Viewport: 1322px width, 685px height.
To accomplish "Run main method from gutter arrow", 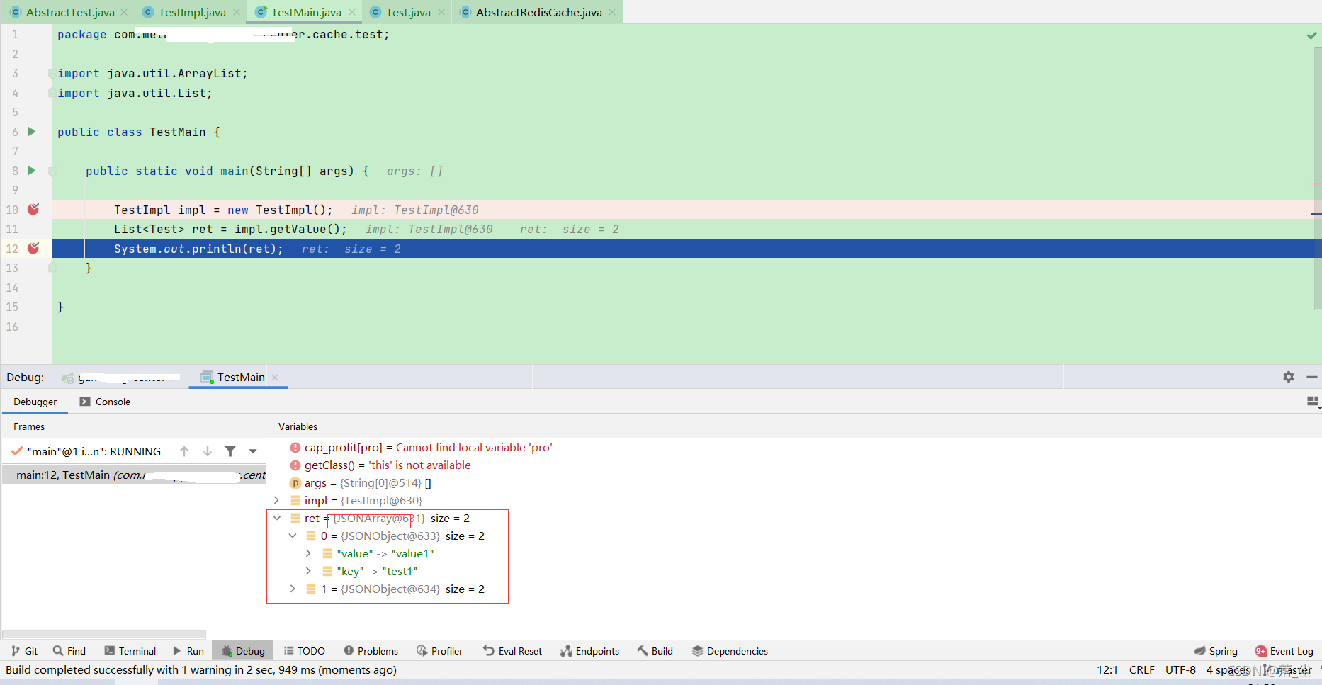I will 31,170.
